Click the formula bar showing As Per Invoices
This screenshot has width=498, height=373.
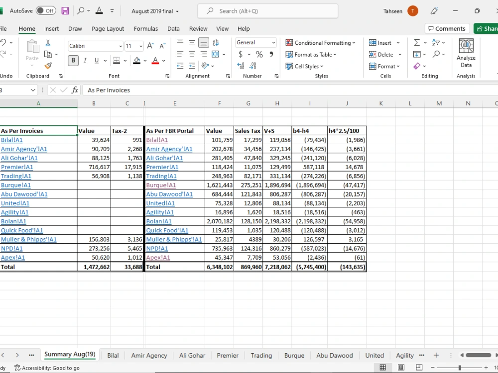(x=290, y=91)
